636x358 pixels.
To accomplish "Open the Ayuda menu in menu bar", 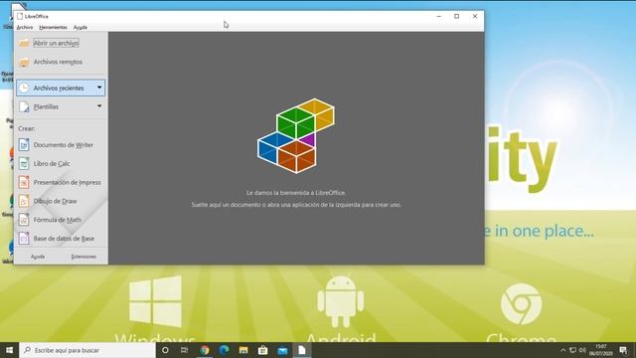I will click(x=80, y=27).
